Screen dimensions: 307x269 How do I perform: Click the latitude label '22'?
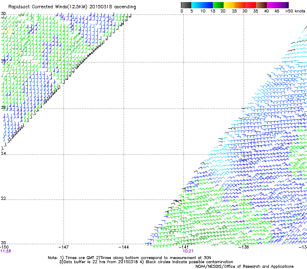tap(3, 199)
